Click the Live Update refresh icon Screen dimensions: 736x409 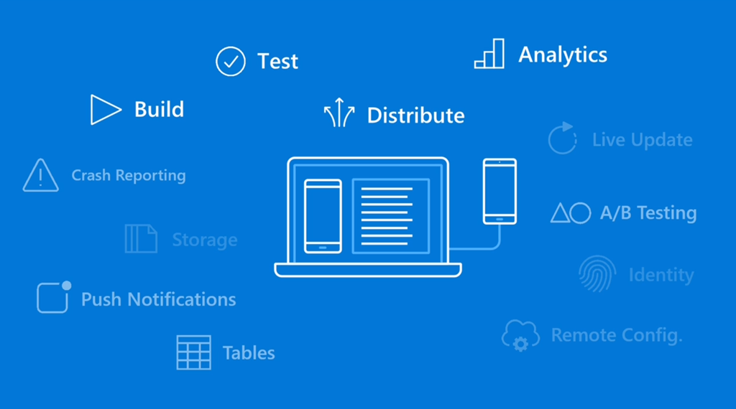[x=562, y=138]
